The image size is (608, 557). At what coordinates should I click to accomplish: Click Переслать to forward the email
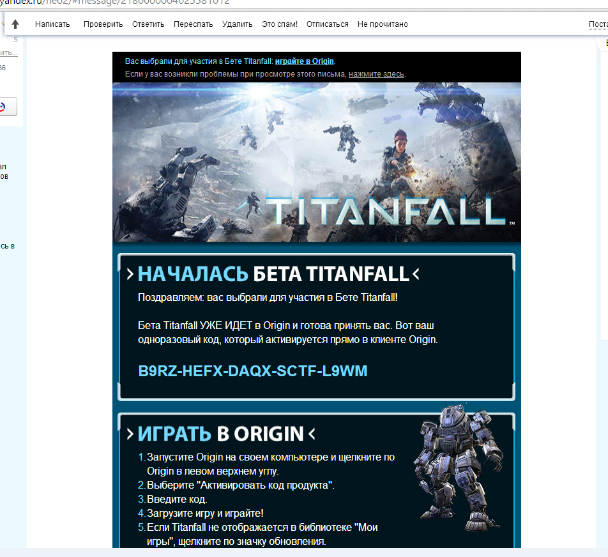click(x=193, y=24)
